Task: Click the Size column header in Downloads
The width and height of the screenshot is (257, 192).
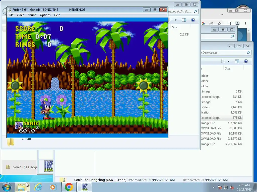Action: [227, 68]
